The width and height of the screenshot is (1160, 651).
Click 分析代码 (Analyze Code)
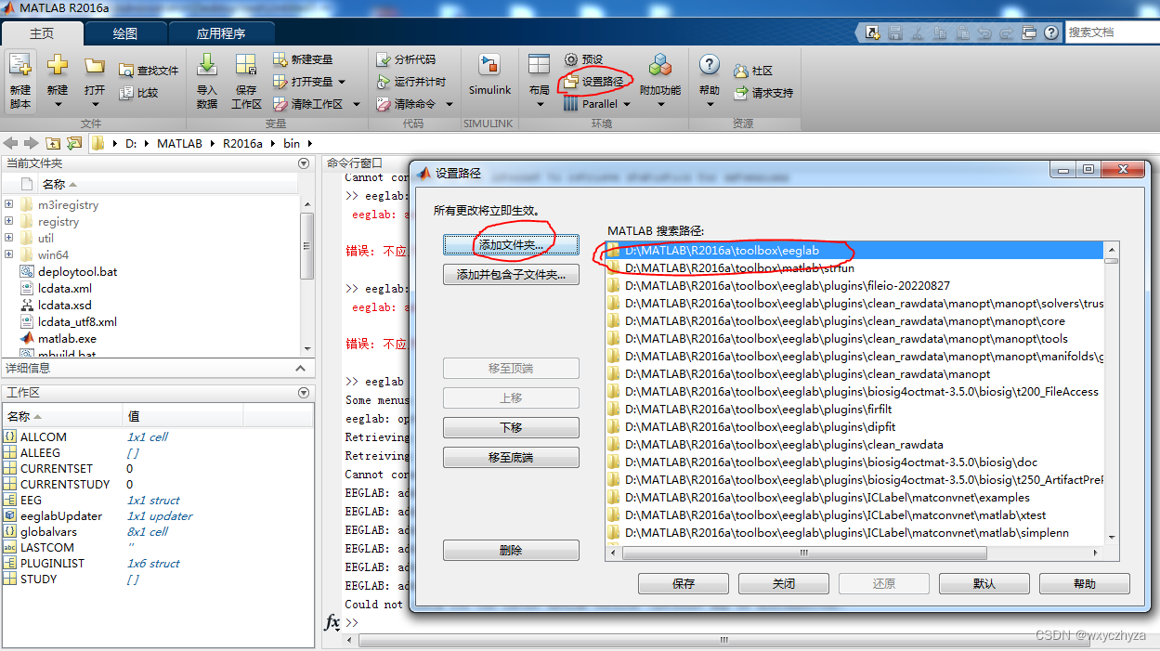click(x=406, y=59)
